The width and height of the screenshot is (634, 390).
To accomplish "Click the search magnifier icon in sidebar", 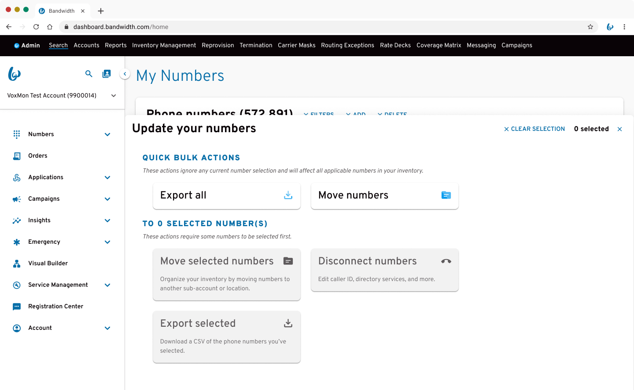I will pyautogui.click(x=89, y=74).
